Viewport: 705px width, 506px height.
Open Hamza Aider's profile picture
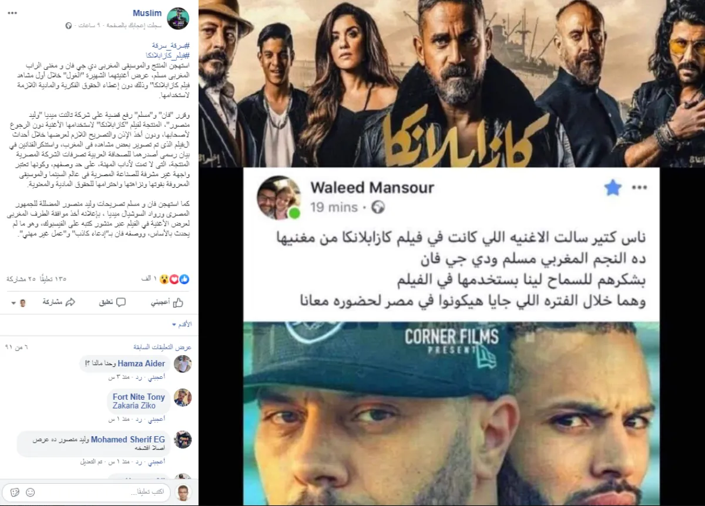183,364
